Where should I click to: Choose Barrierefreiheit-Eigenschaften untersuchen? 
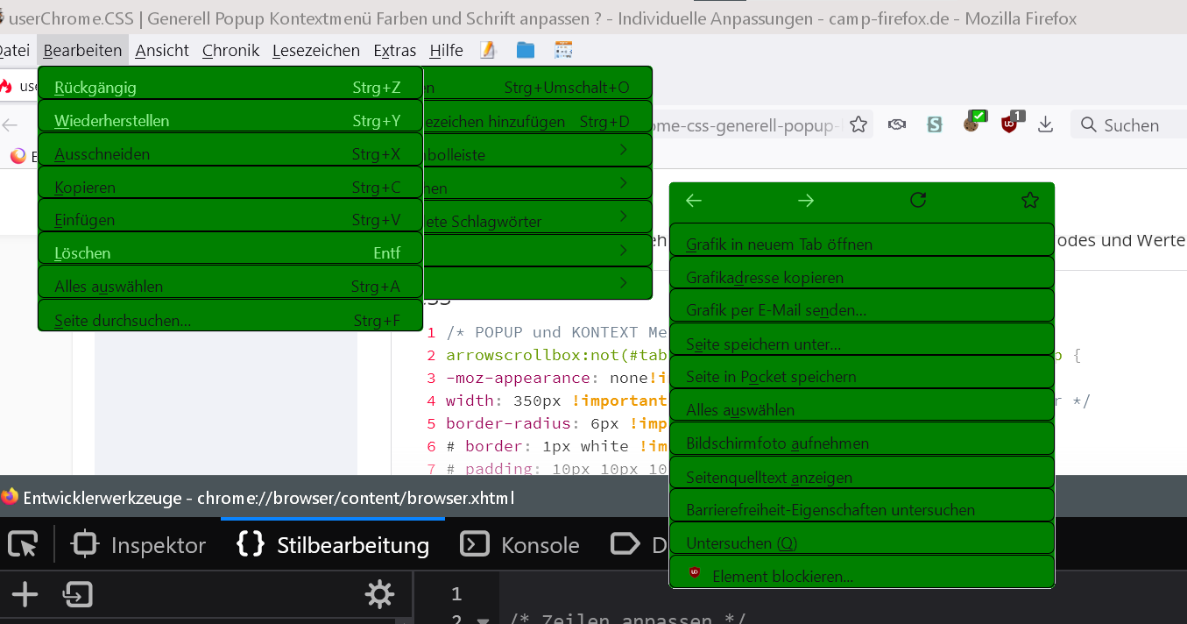862,505
